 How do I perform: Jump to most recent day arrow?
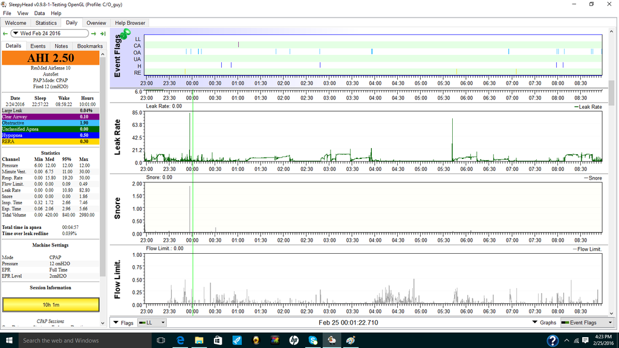click(103, 34)
